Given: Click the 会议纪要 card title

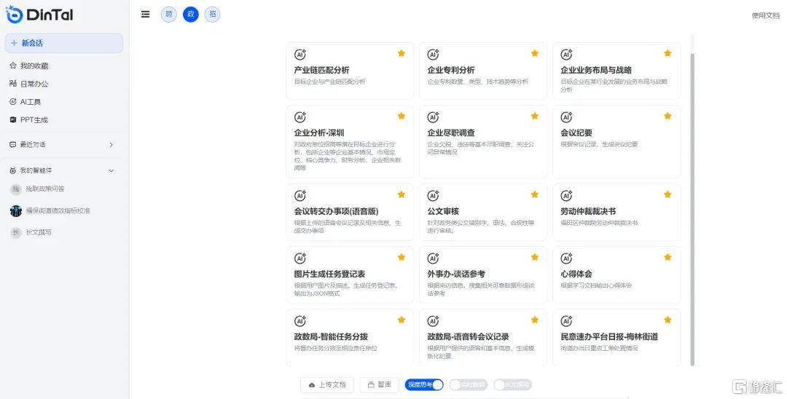Looking at the screenshot, I should [x=576, y=133].
